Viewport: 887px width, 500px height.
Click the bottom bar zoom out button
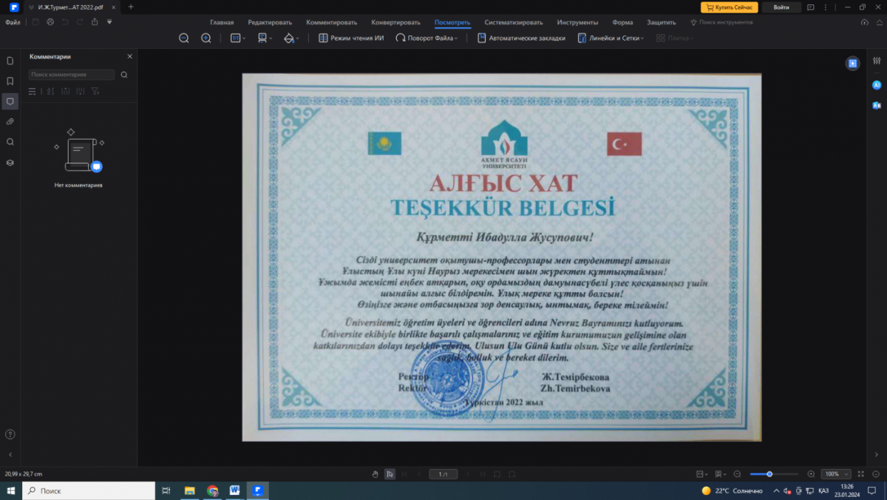coord(737,474)
